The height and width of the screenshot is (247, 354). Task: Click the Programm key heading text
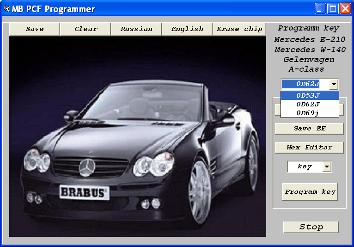click(x=309, y=28)
